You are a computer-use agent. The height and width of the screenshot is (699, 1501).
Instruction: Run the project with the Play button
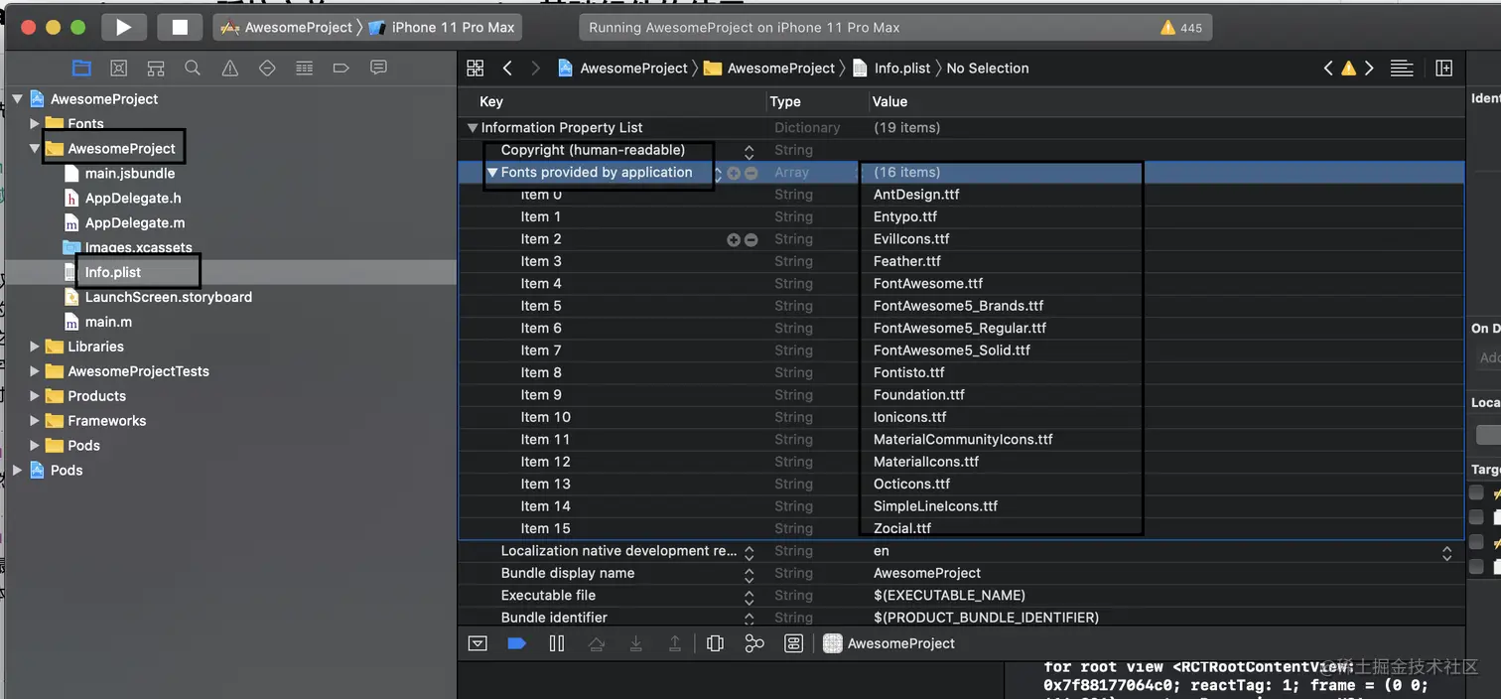[124, 27]
